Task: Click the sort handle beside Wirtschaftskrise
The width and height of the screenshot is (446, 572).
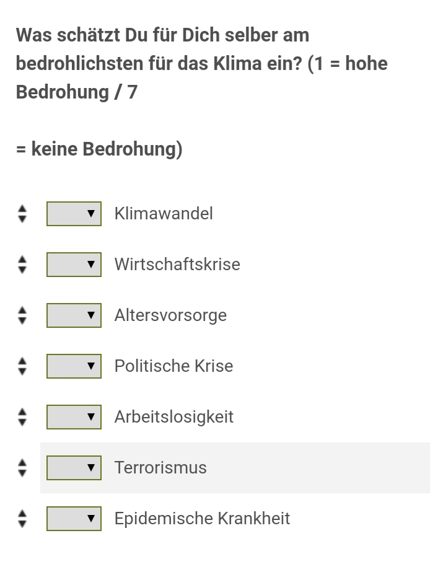Action: 22,265
